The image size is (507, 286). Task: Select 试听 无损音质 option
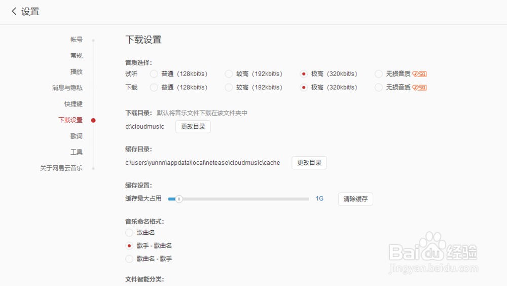click(379, 74)
